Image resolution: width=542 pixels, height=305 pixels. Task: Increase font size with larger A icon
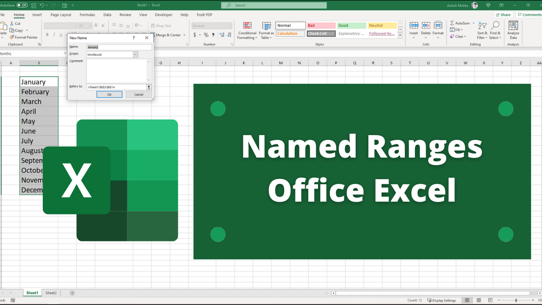(x=97, y=25)
